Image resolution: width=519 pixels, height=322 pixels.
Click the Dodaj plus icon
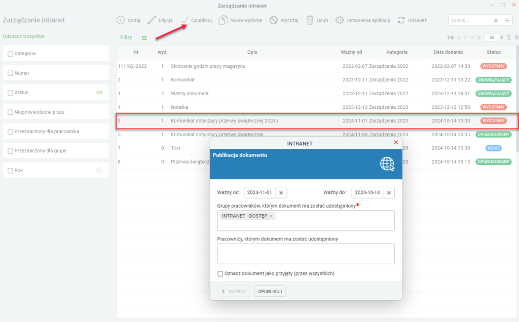pyautogui.click(x=121, y=20)
